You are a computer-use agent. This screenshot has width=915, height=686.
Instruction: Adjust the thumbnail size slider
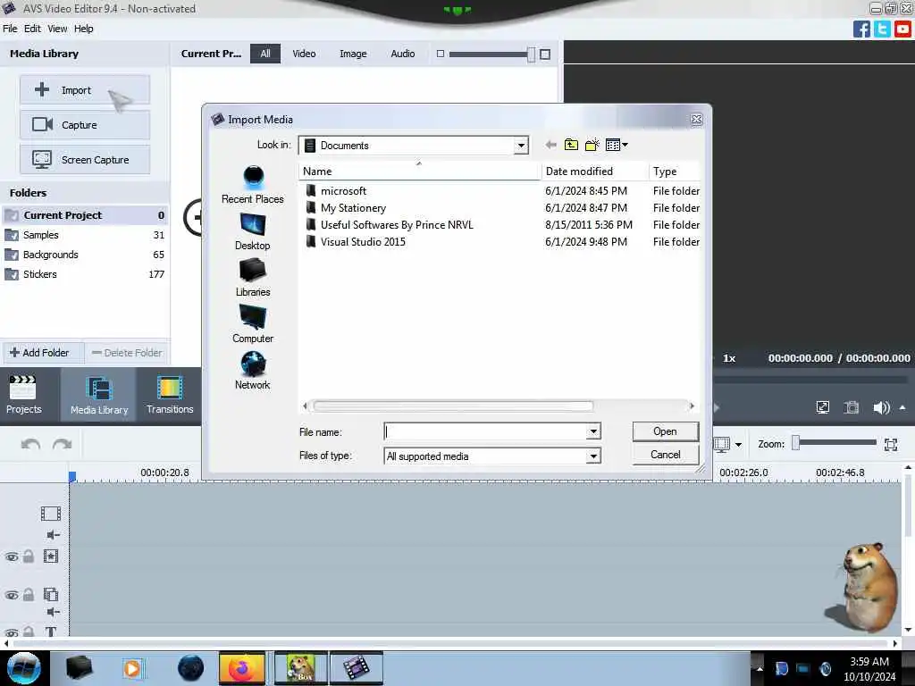tap(531, 54)
